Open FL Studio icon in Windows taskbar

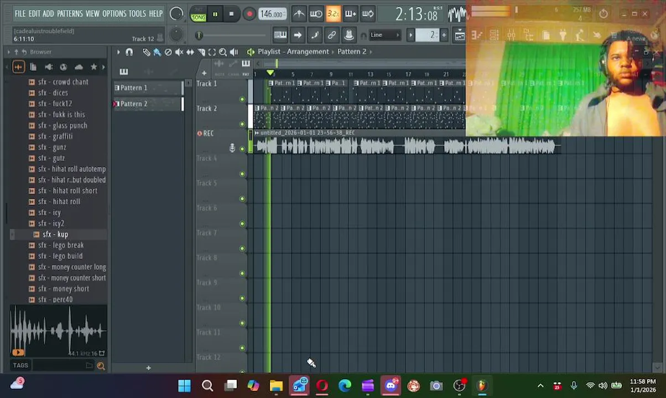pyautogui.click(x=482, y=386)
